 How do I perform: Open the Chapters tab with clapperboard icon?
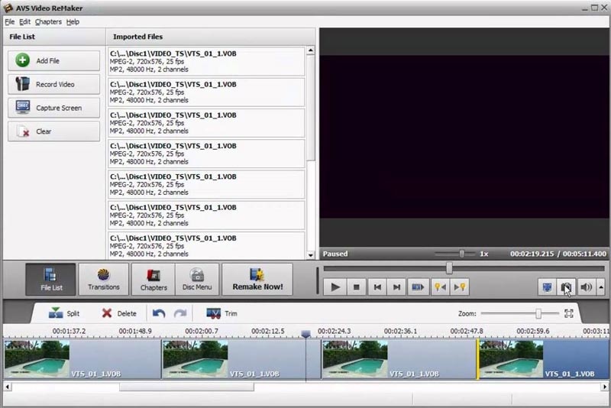click(x=154, y=280)
